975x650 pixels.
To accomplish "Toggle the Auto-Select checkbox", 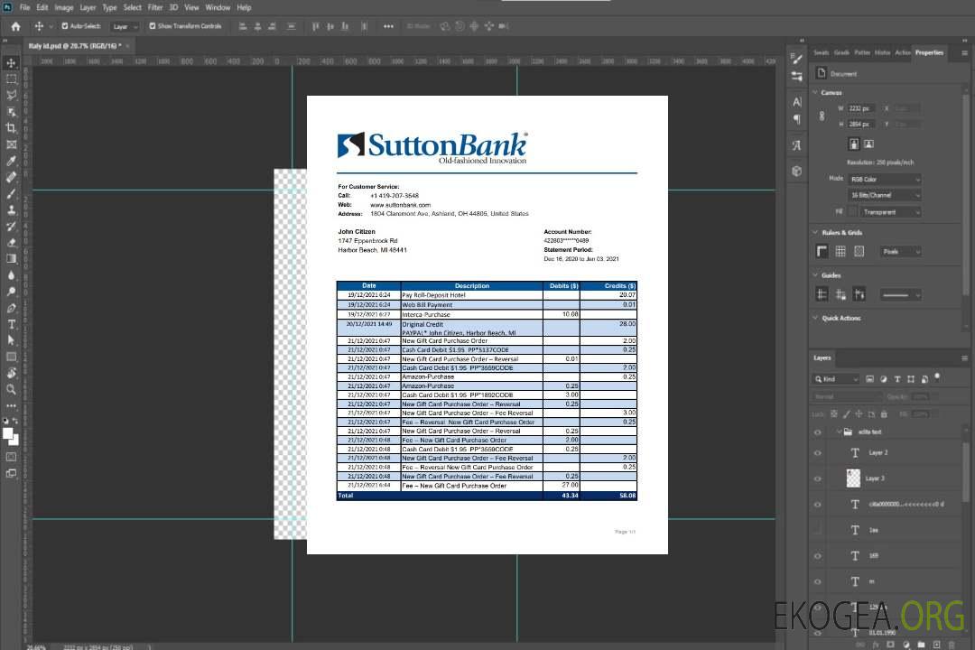I will 65,26.
